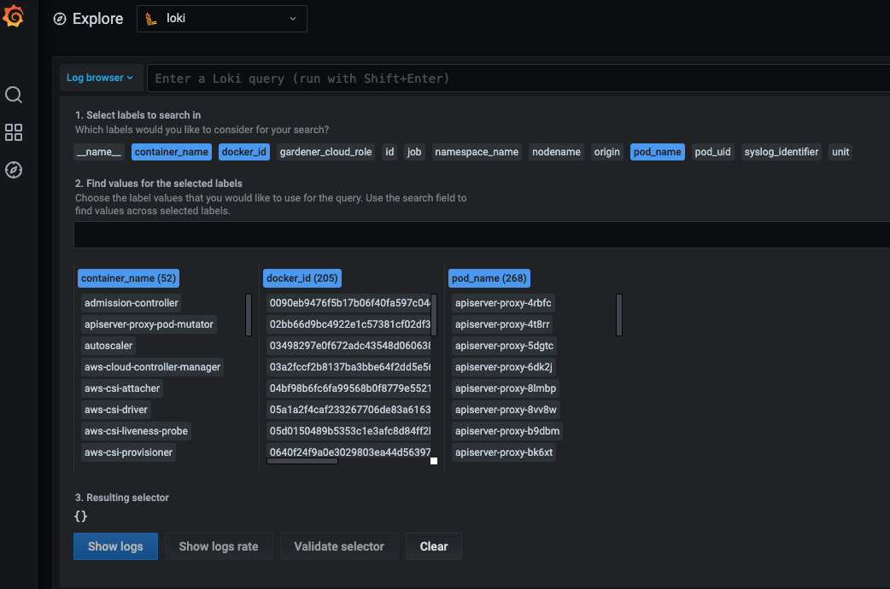Click Validate selector button
The image size is (890, 589).
pos(339,546)
